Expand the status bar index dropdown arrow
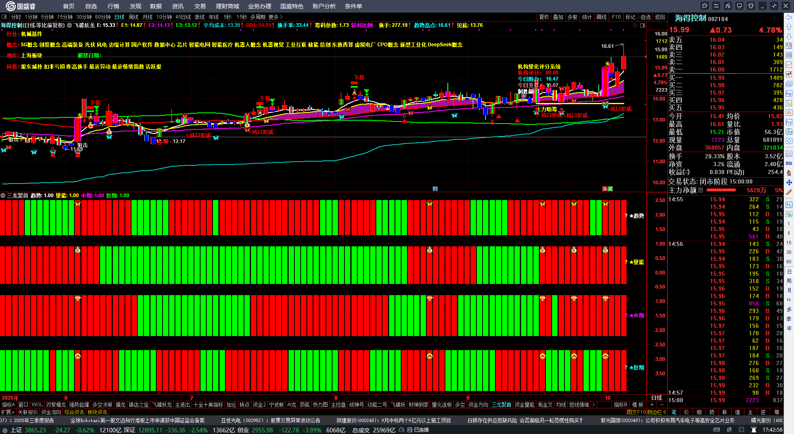The height and width of the screenshot is (434, 794). pyautogui.click(x=5, y=430)
